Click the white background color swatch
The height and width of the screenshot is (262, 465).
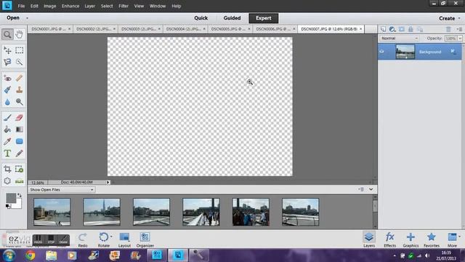tap(18, 205)
